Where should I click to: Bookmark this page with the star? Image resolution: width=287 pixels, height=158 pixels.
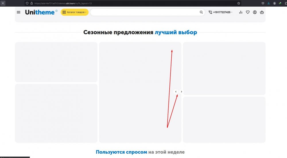click(x=239, y=3)
